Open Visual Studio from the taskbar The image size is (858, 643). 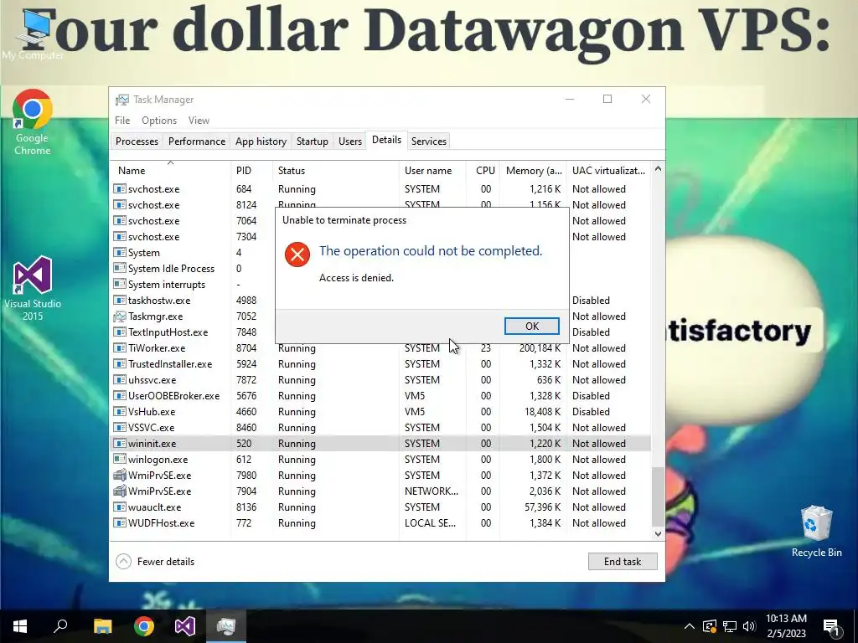(x=185, y=626)
